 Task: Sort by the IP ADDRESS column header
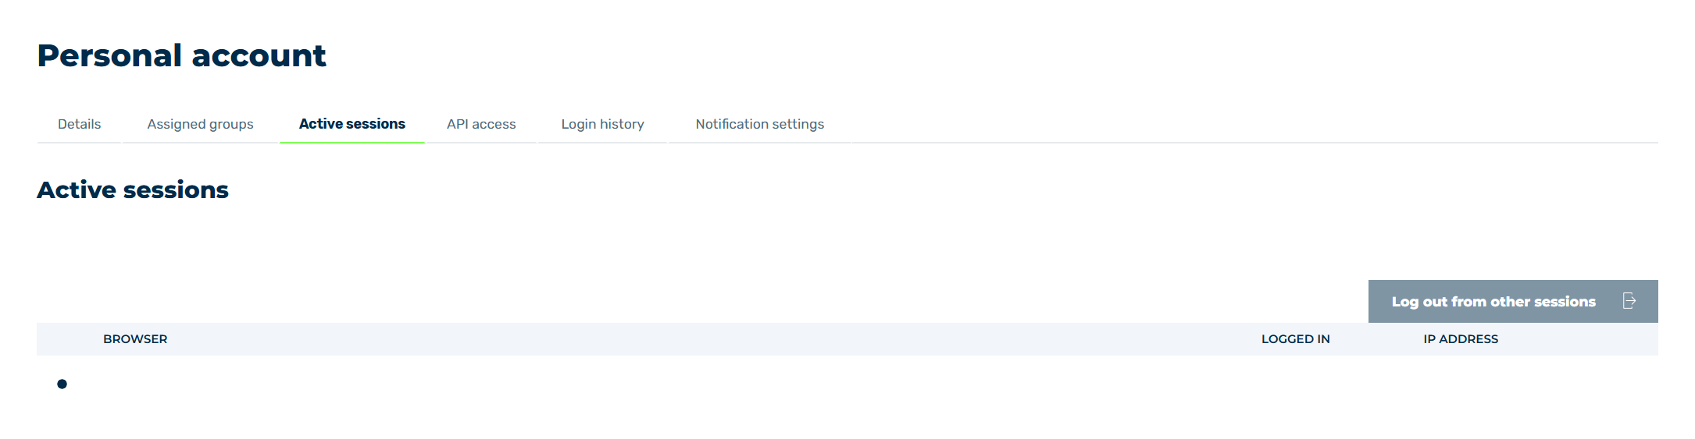1461,339
